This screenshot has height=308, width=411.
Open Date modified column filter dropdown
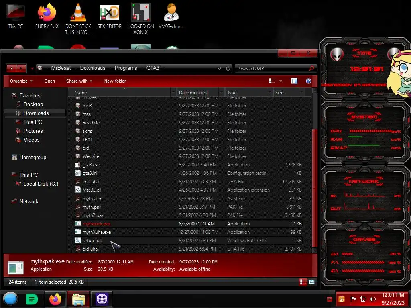coord(221,93)
